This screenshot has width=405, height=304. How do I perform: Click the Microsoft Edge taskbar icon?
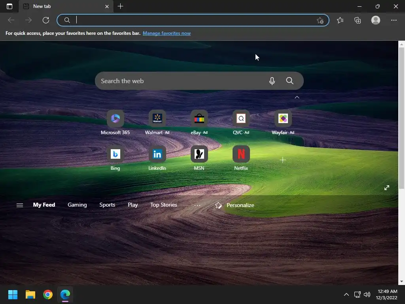[65, 294]
